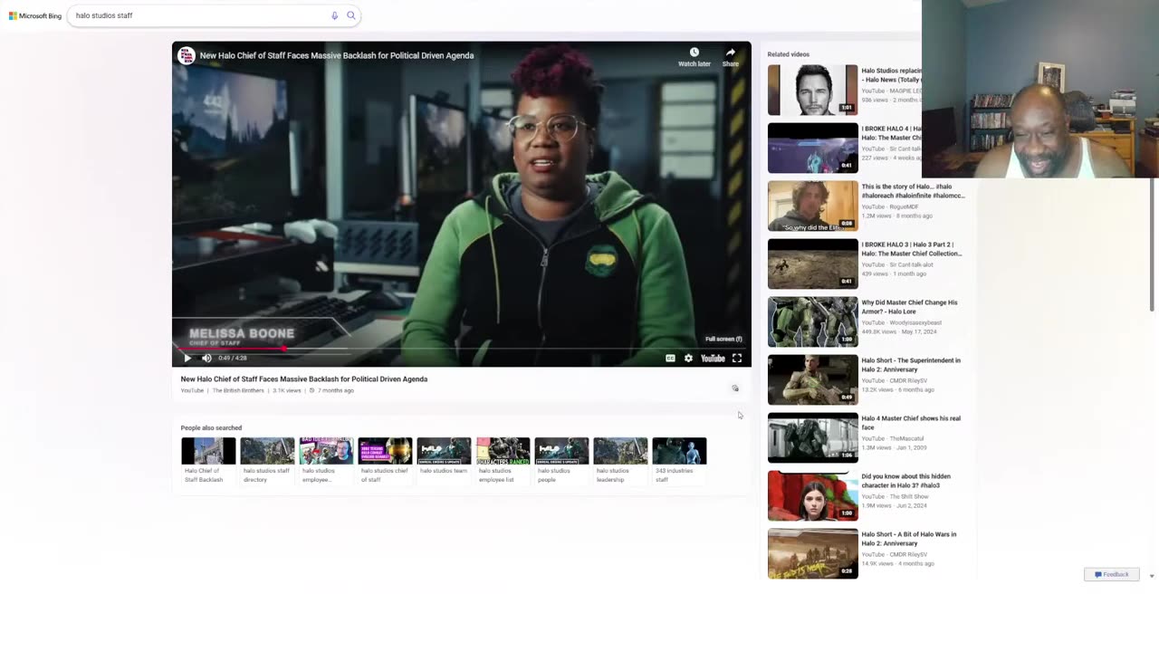Click the page vertical scrollbar

[1152, 244]
